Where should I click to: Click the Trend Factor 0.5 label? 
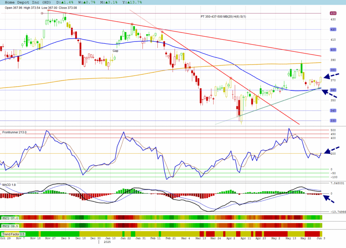[13, 234]
